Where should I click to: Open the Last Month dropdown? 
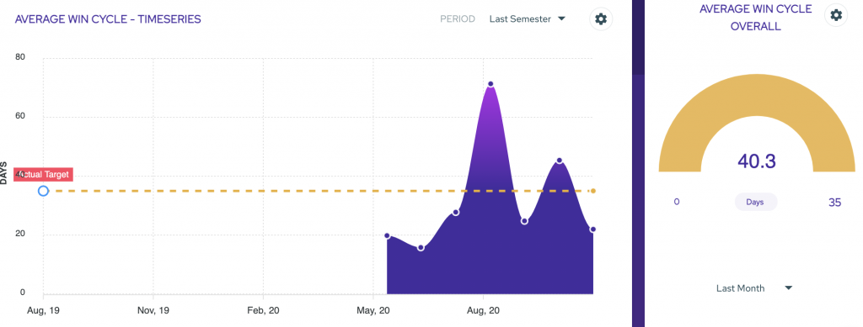753,288
